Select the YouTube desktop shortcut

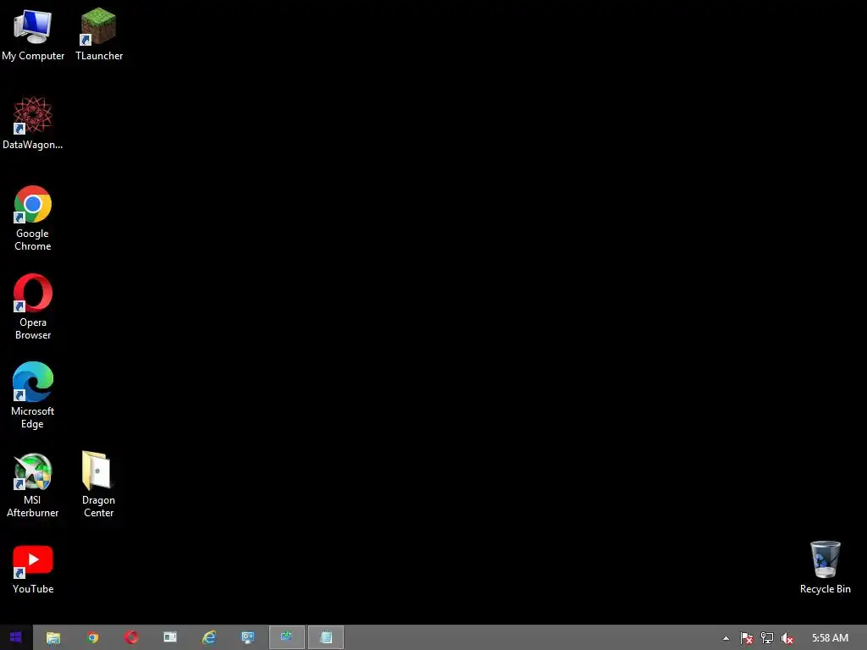point(33,570)
